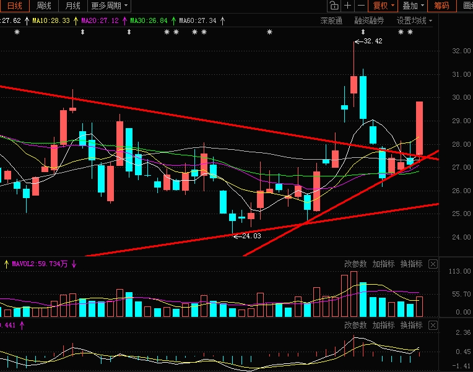
Task: Click 换指标 in the MACD panel
Action: coord(412,325)
